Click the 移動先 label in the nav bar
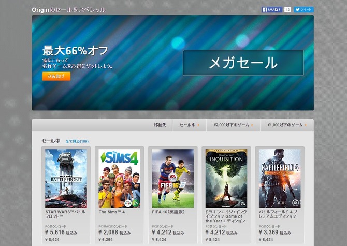The image size is (347, 246). tap(160, 125)
